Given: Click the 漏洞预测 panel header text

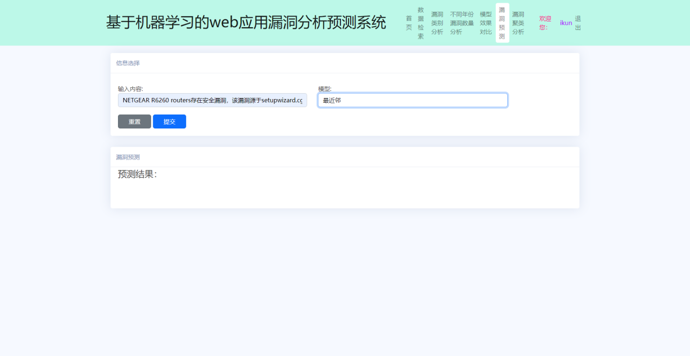Looking at the screenshot, I should (128, 157).
